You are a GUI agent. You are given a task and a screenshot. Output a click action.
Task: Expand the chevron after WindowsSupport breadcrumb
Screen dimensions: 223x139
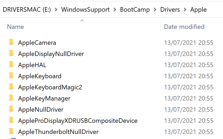[115, 10]
